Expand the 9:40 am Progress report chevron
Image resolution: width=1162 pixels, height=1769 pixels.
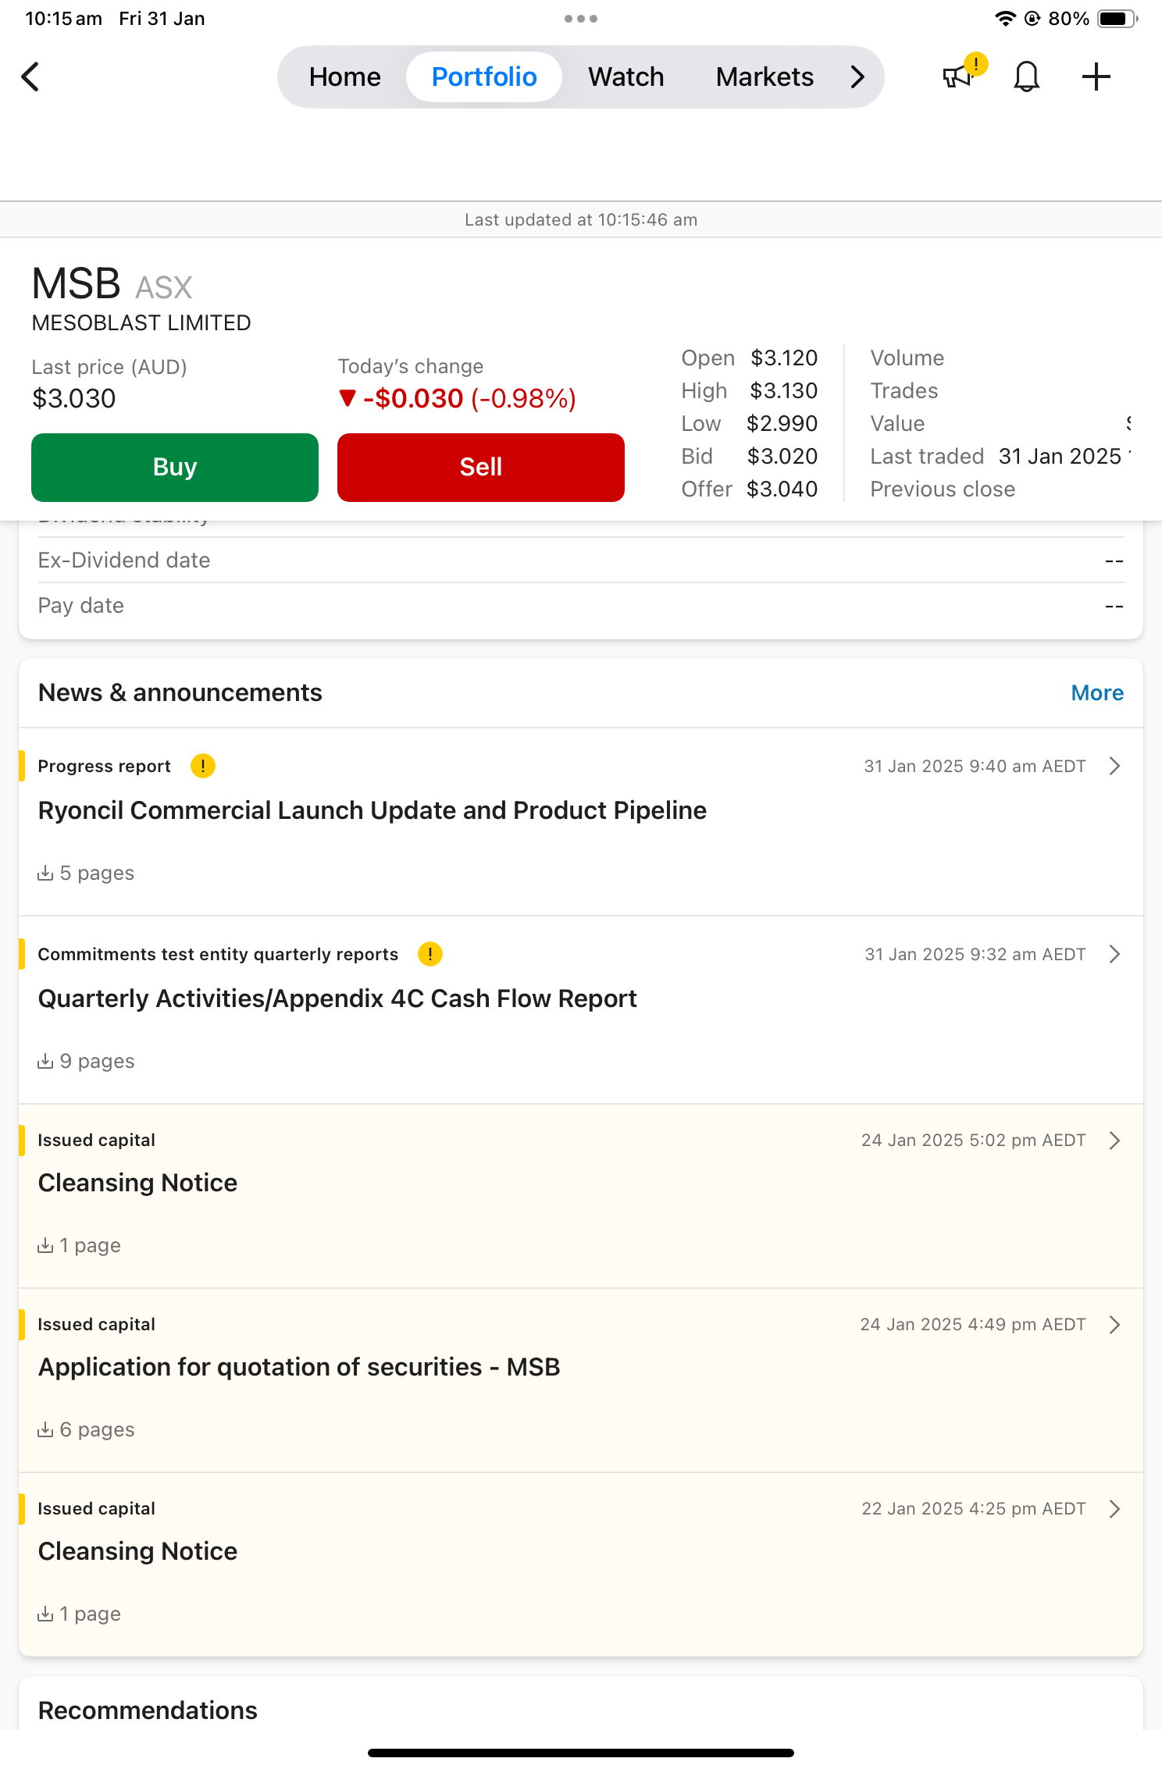tap(1114, 766)
